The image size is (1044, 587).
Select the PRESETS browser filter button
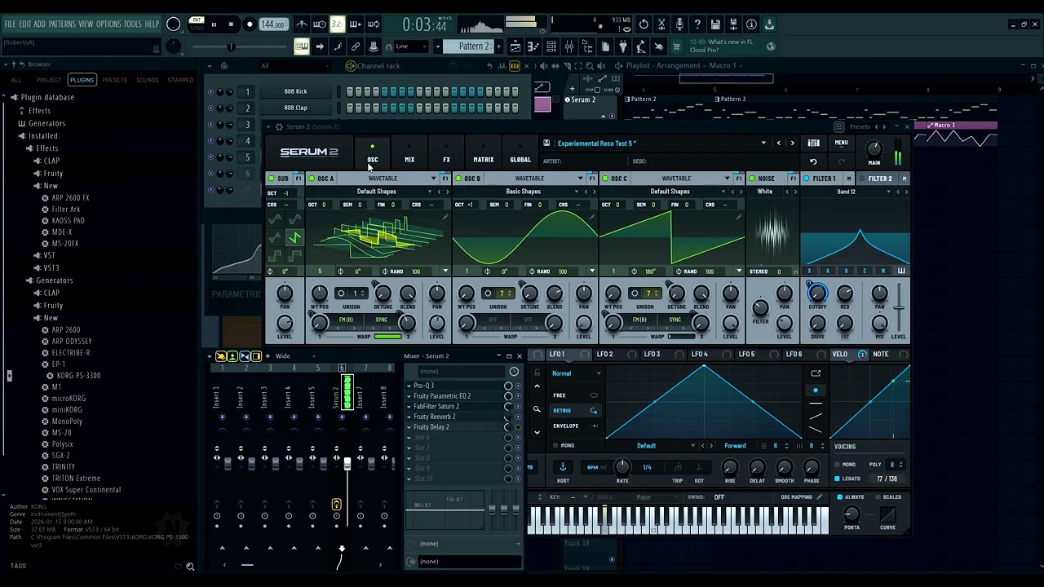(x=114, y=80)
